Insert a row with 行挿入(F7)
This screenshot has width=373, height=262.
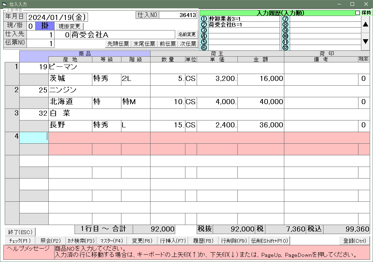[173, 241]
